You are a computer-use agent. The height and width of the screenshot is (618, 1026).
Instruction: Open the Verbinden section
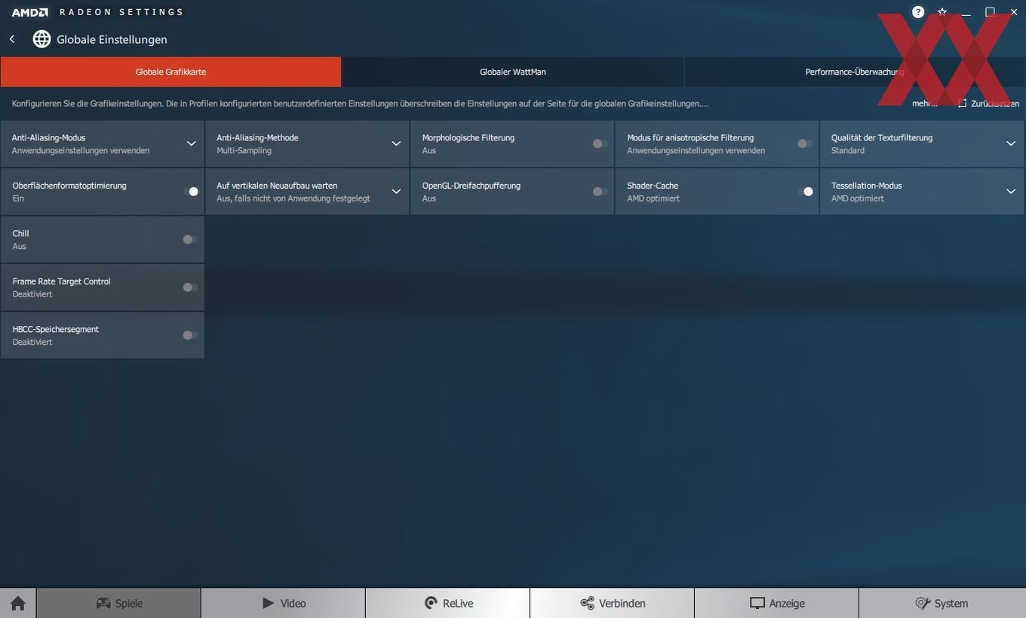point(612,603)
